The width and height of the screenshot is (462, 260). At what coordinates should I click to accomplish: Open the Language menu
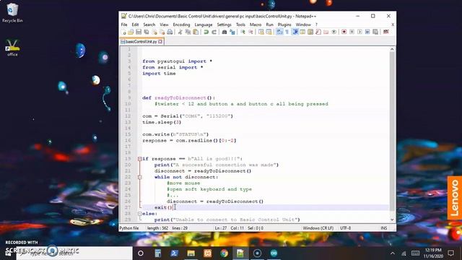(204, 25)
